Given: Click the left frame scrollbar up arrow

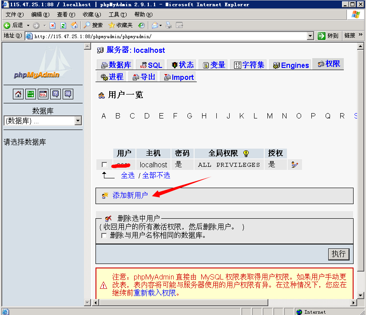Looking at the screenshot, I should click(x=88, y=46).
